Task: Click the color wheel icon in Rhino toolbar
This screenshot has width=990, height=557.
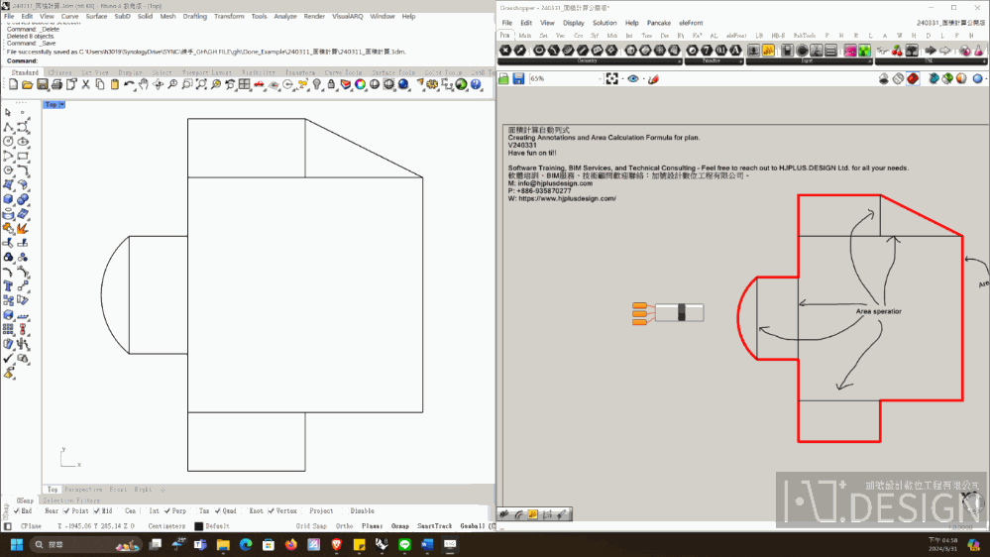Action: coord(360,84)
